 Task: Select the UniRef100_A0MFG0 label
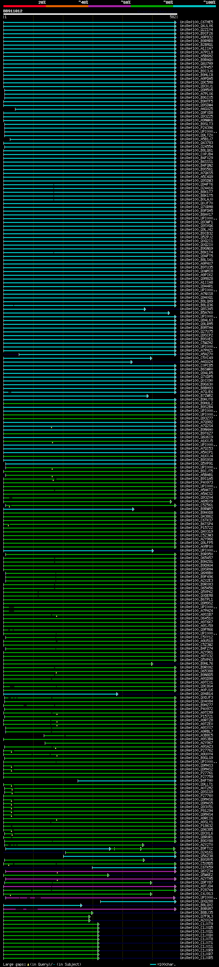pyautogui.click(x=196, y=546)
